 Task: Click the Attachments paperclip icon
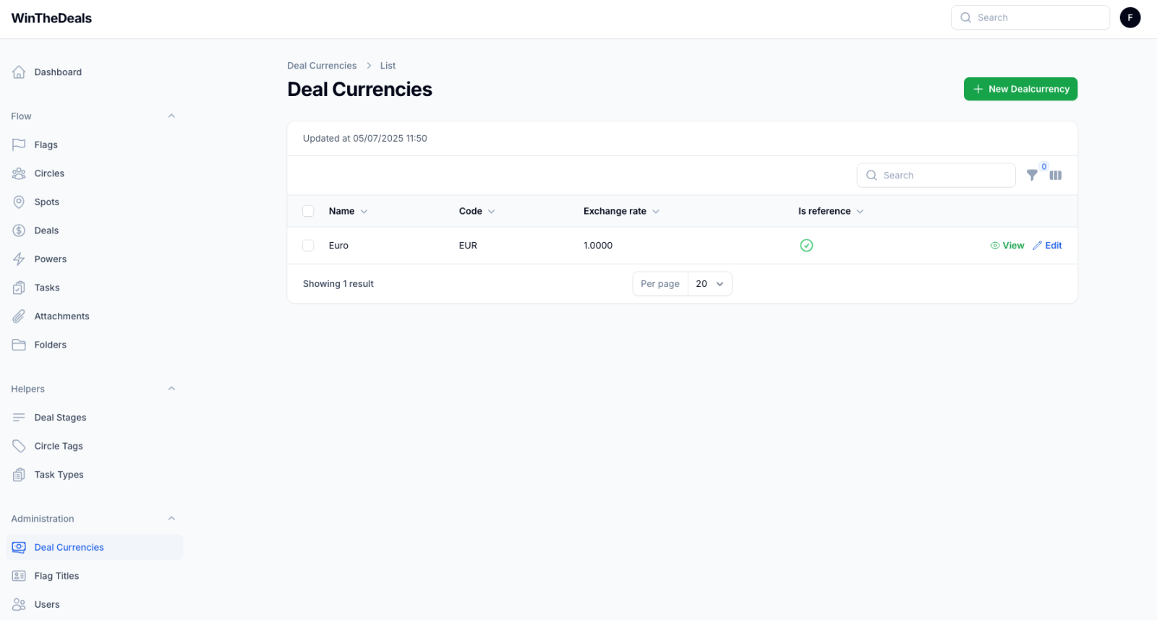point(19,317)
